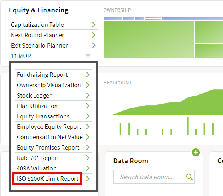This screenshot has width=223, height=196.
Task: Collapse the 11 MORE dropdown triangle
Action: point(88,56)
